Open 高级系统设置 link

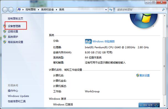(x=15, y=42)
